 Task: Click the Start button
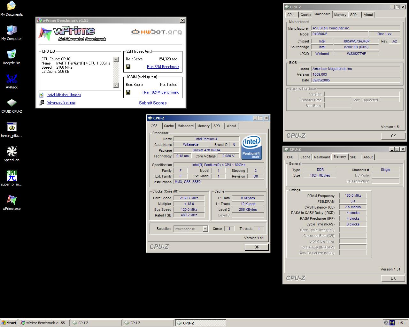9,323
